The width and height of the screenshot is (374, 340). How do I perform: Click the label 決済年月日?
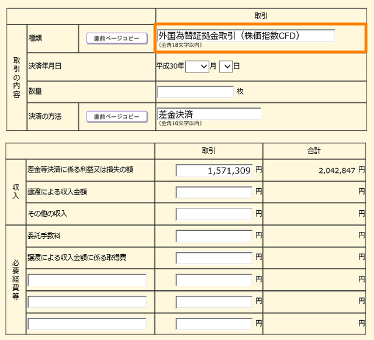click(45, 66)
